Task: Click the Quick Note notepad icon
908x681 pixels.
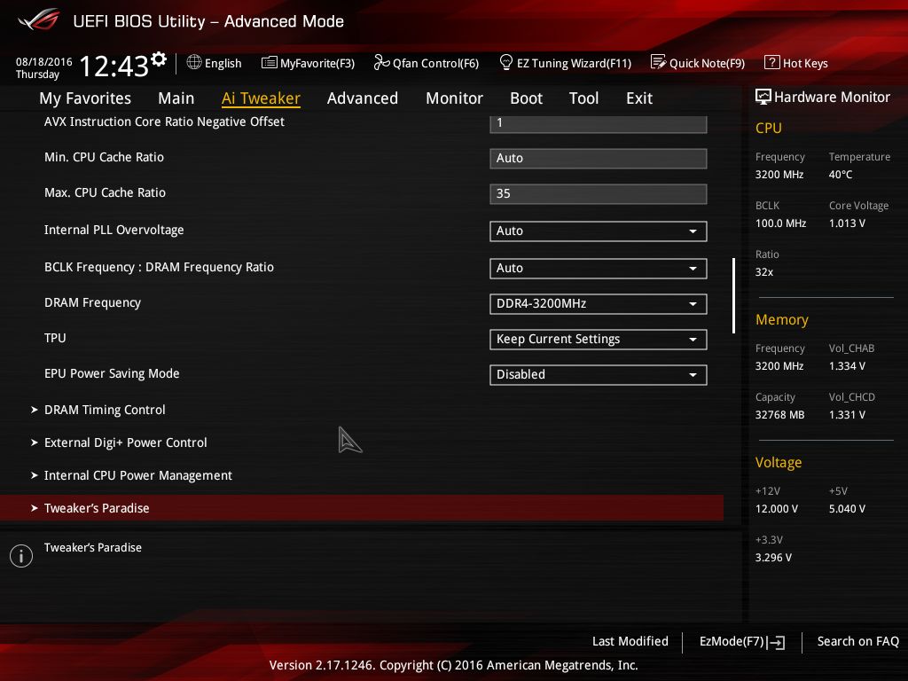Action: pyautogui.click(x=658, y=62)
